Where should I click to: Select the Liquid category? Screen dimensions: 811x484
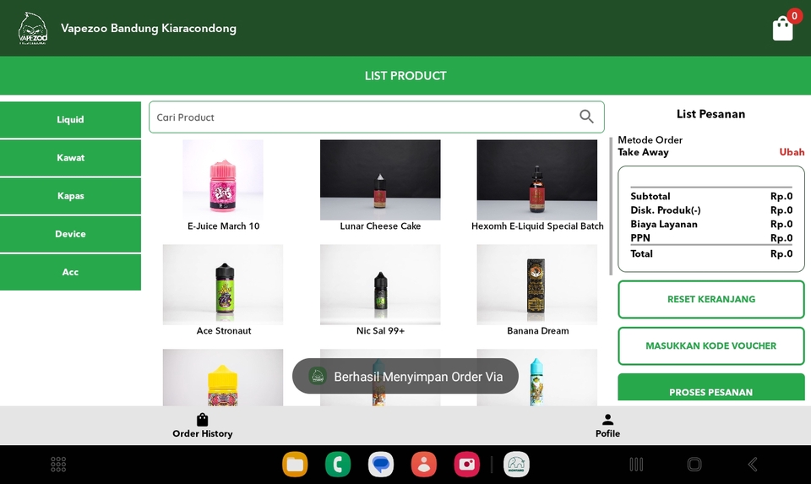click(70, 119)
